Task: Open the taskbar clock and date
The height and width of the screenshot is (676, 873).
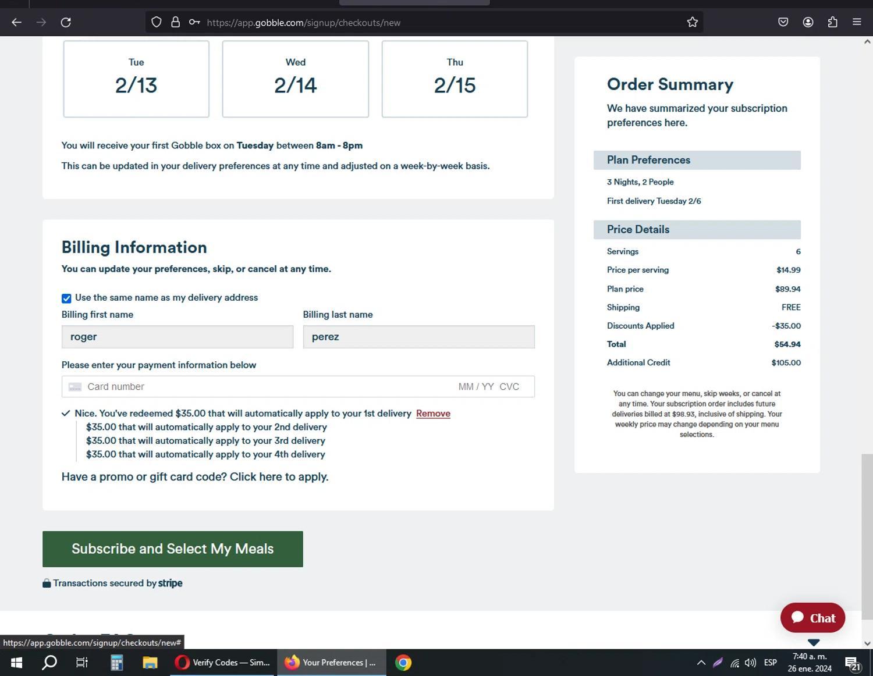Action: pyautogui.click(x=810, y=663)
